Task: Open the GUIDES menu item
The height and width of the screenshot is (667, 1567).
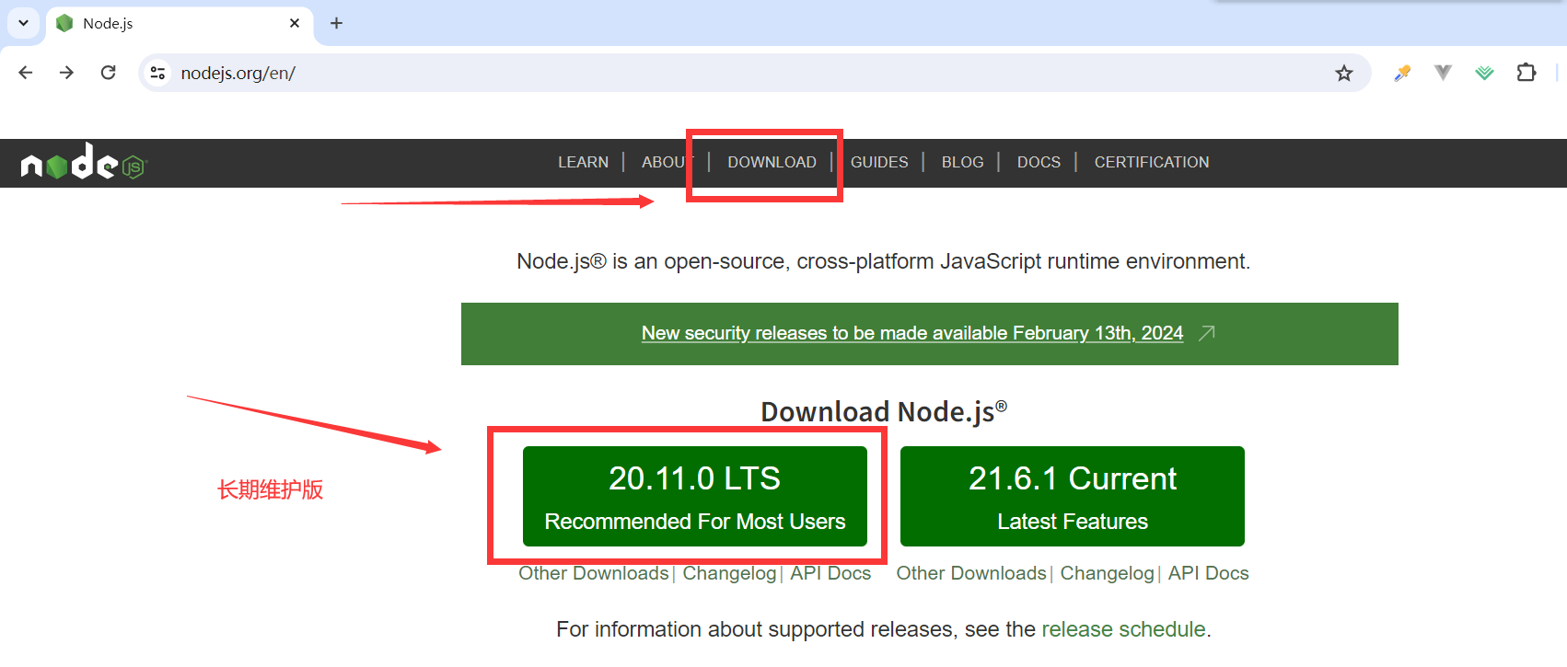Action: coord(879,162)
